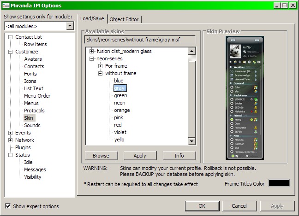Select List Text under Customize

pyautogui.click(x=34, y=88)
